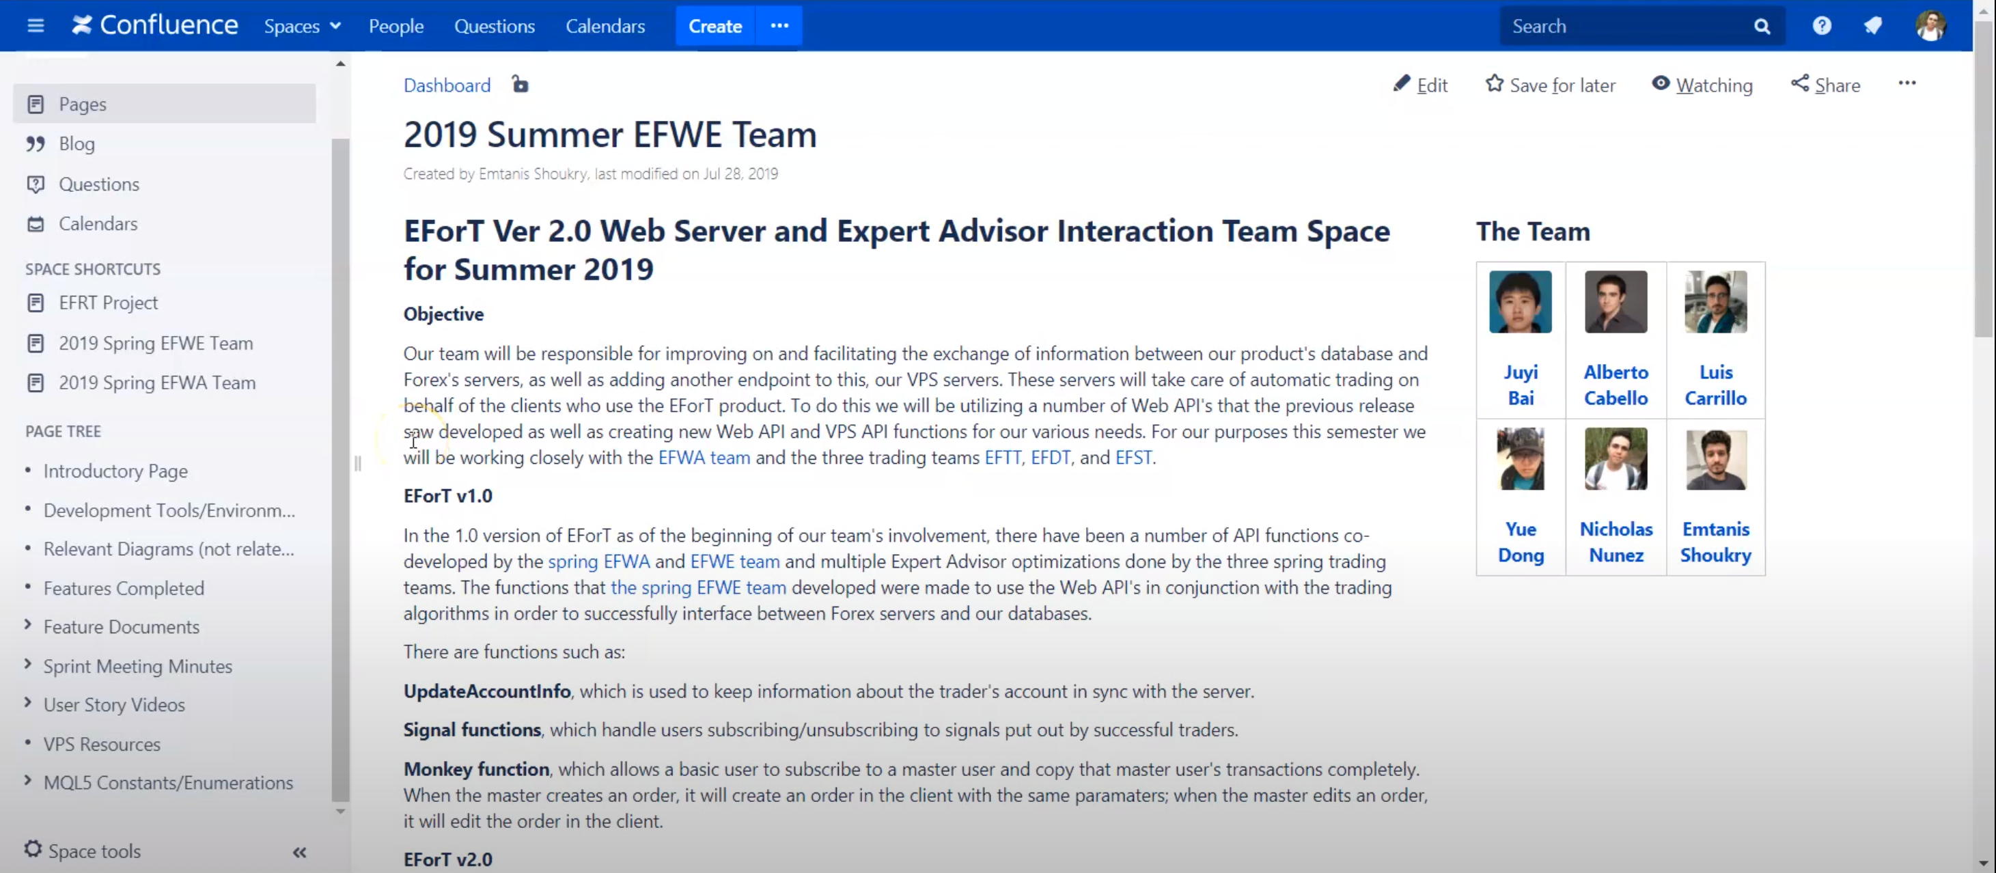This screenshot has height=873, width=1996.
Task: Click the blue Create button
Action: point(715,27)
